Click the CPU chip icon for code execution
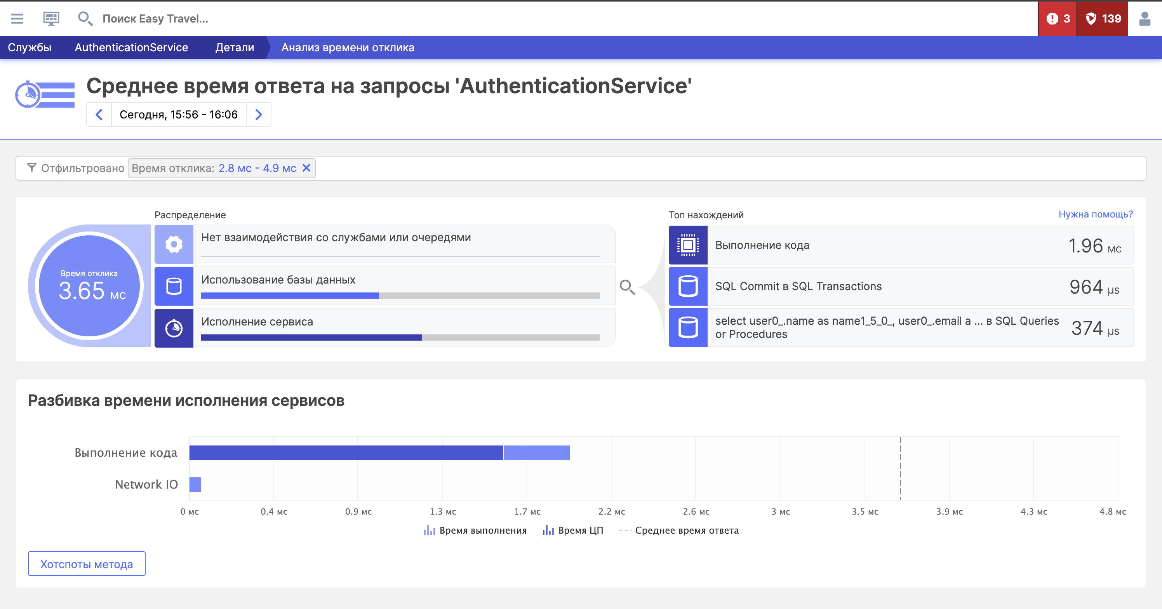 pyautogui.click(x=688, y=245)
